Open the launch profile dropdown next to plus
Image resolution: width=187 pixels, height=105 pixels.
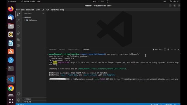pos(162,50)
